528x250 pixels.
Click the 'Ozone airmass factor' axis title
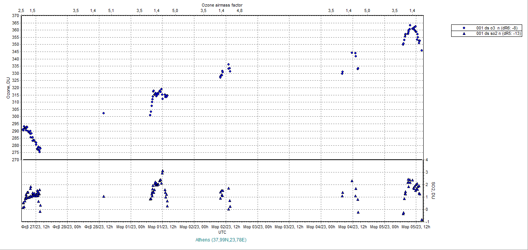(222, 5)
